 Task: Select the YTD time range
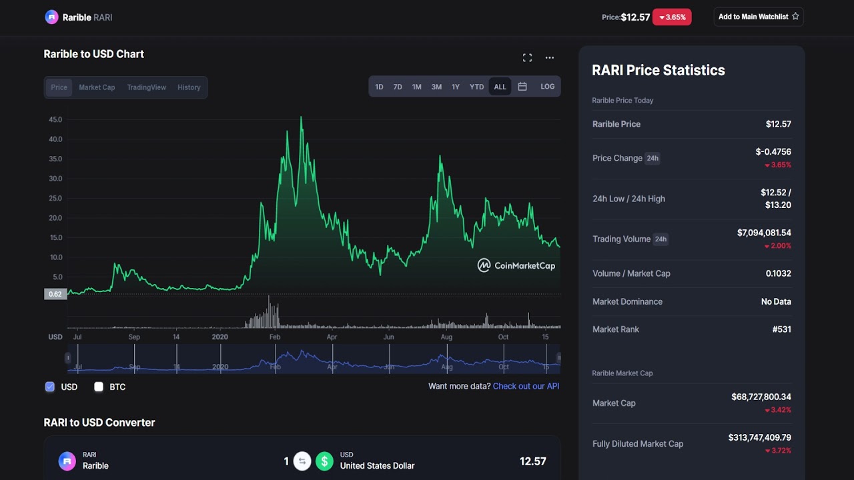tap(477, 87)
